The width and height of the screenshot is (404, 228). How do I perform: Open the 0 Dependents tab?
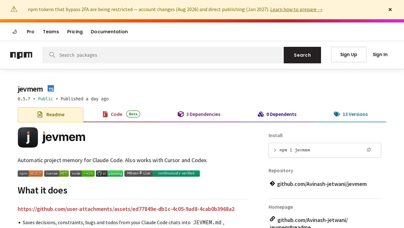(277, 114)
